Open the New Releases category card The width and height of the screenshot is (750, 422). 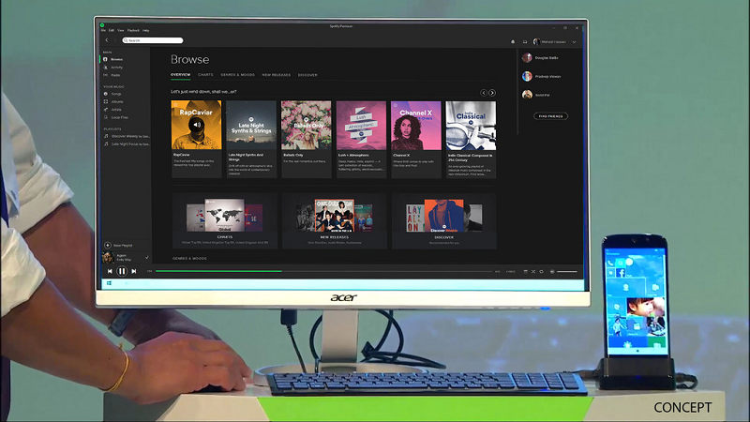(x=335, y=220)
